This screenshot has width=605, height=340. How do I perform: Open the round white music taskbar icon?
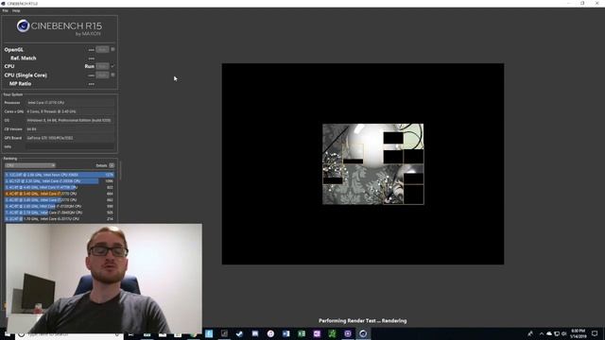pyautogui.click(x=270, y=333)
